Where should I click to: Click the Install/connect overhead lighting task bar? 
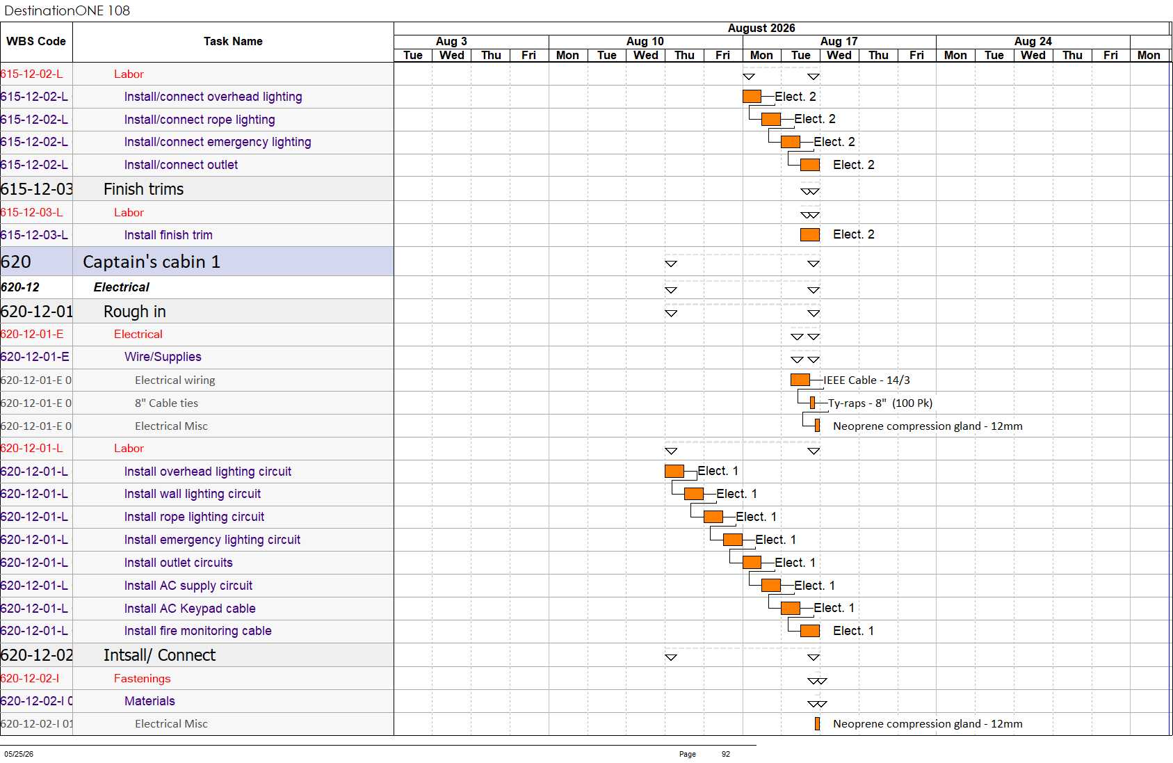[x=752, y=97]
